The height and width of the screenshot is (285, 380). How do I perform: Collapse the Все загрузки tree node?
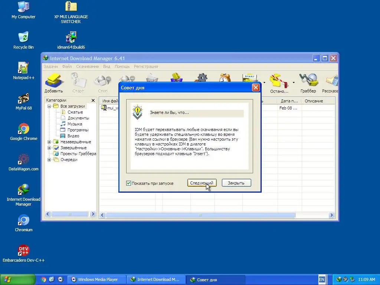pyautogui.click(x=49, y=106)
